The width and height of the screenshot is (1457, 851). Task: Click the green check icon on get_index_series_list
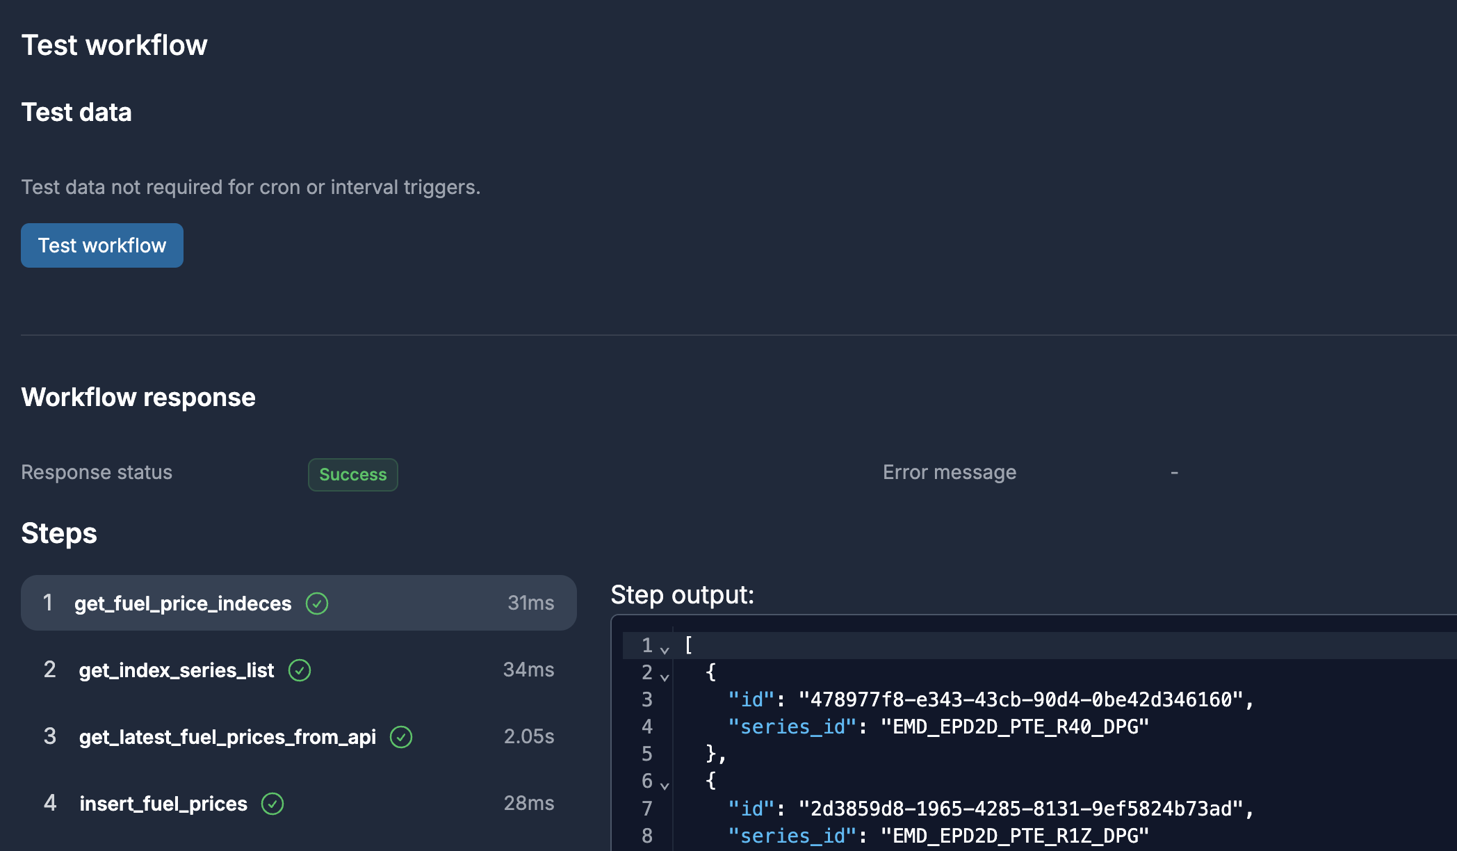tap(300, 670)
